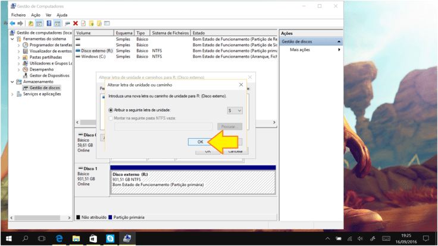Expand the Mais ações submenu arrow

(x=339, y=50)
